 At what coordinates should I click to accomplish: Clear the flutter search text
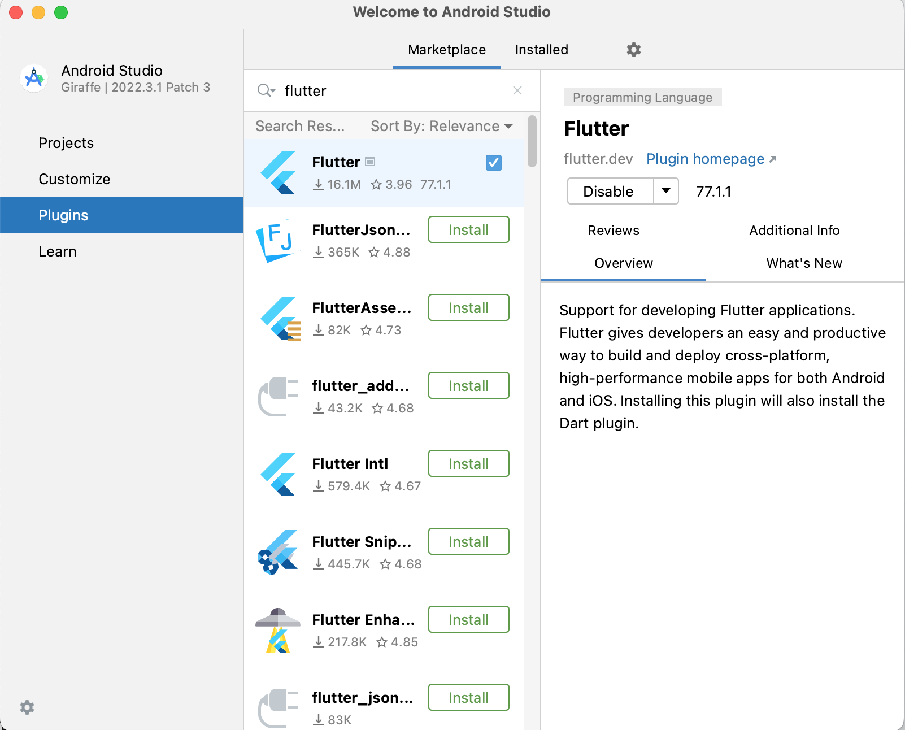coord(517,90)
